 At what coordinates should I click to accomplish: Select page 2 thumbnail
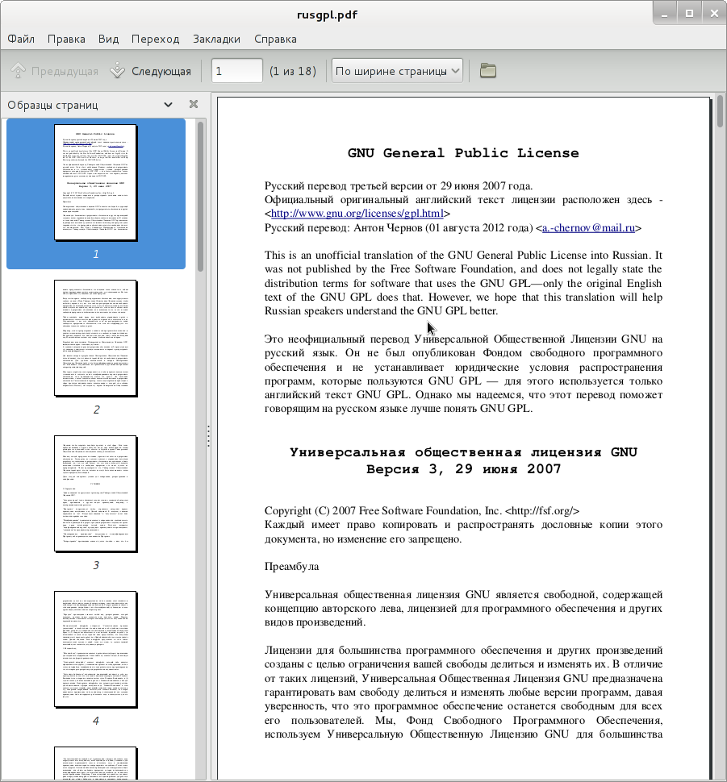(x=96, y=339)
